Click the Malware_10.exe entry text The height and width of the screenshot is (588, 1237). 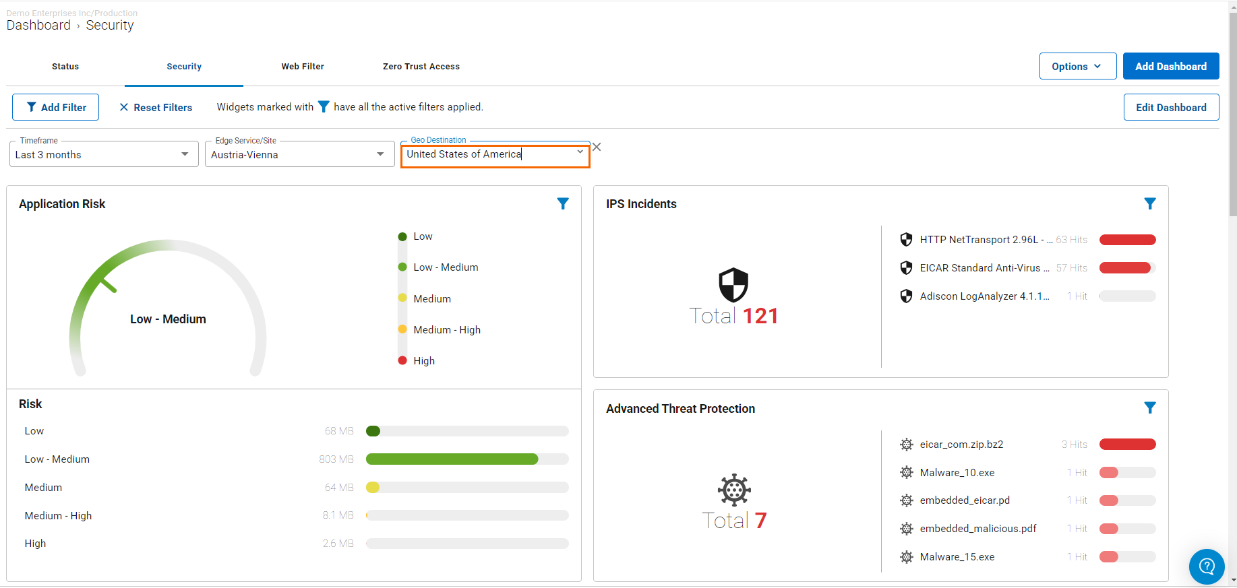957,472
